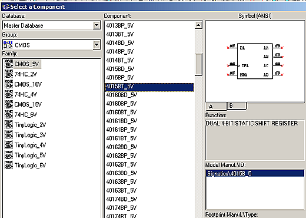Click the 74HC_2V family icon
Viewport: 306px width, 218px height.
(9, 74)
